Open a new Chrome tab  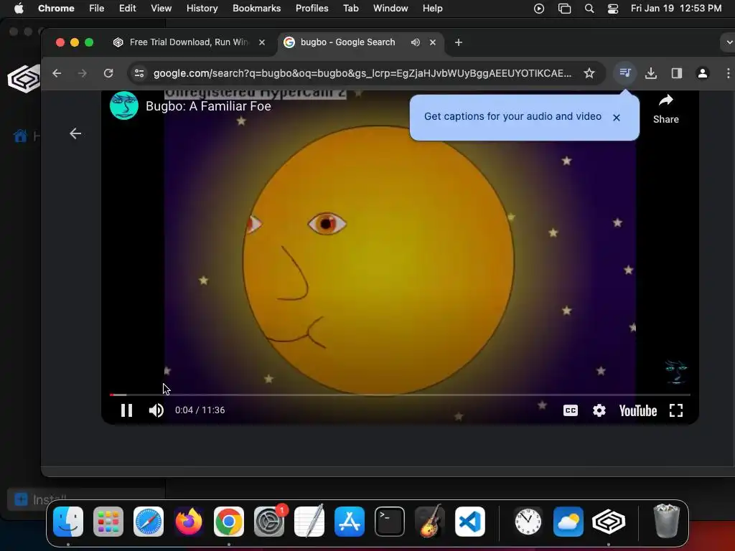pyautogui.click(x=459, y=42)
